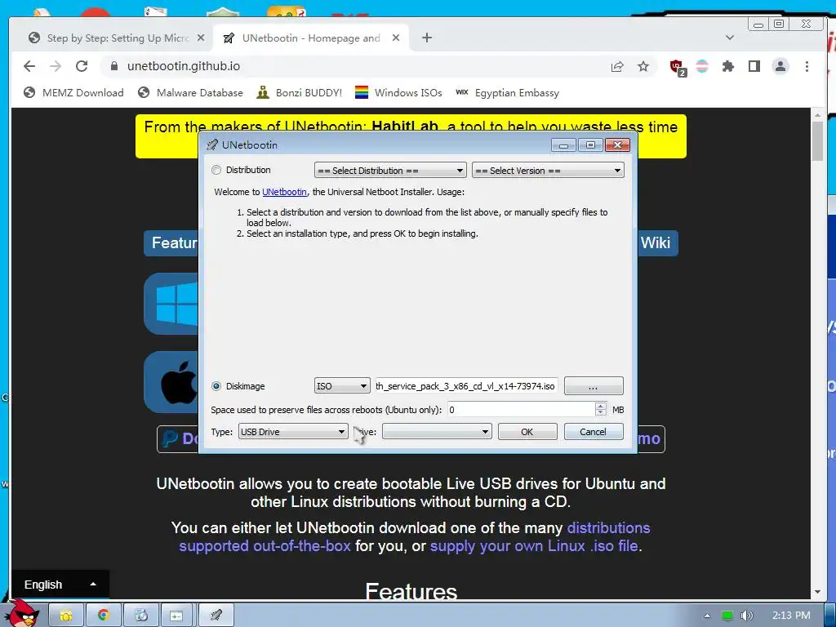This screenshot has height=627, width=836.
Task: Show hidden system tray icons
Action: [707, 616]
